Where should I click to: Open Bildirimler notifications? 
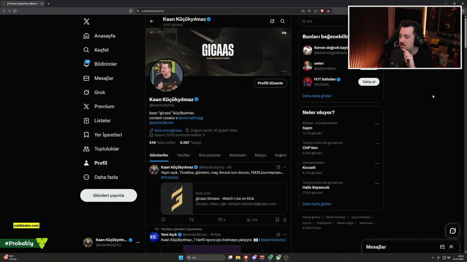tap(100, 64)
